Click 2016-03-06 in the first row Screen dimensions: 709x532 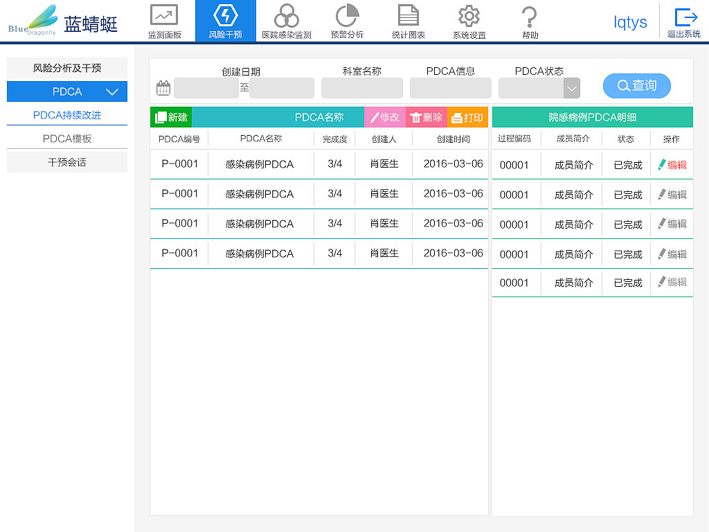click(453, 163)
